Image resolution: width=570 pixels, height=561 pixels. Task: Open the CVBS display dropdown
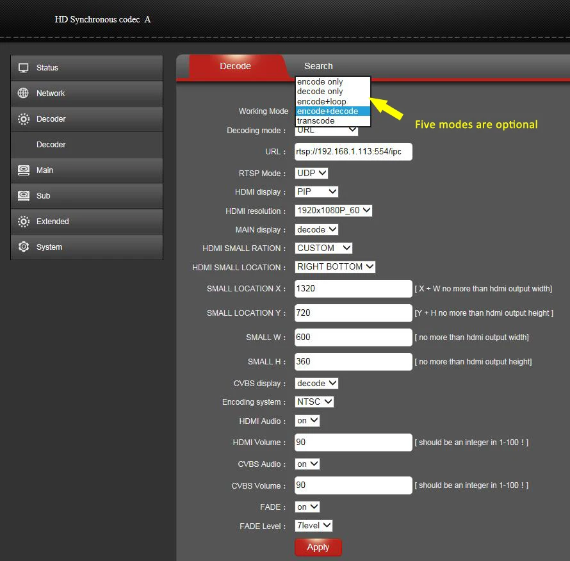pos(316,383)
